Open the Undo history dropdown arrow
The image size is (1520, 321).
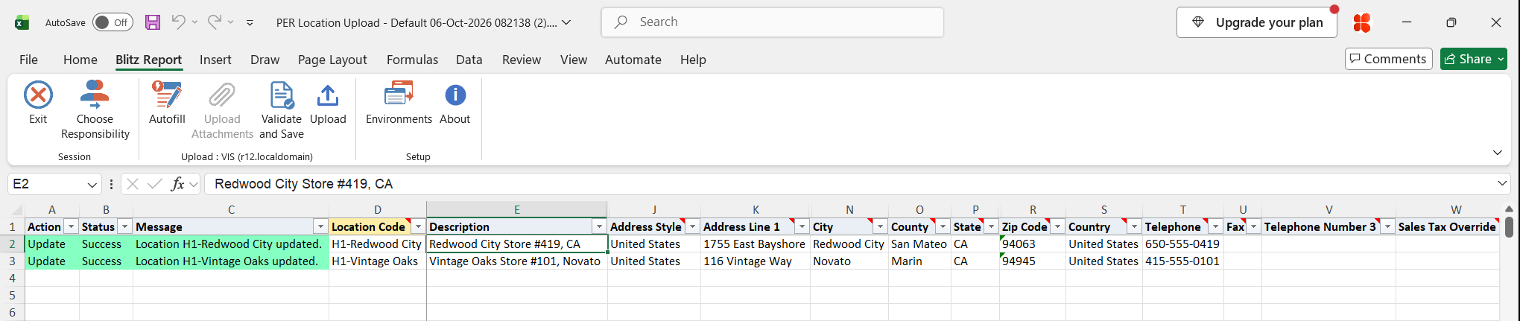(194, 22)
